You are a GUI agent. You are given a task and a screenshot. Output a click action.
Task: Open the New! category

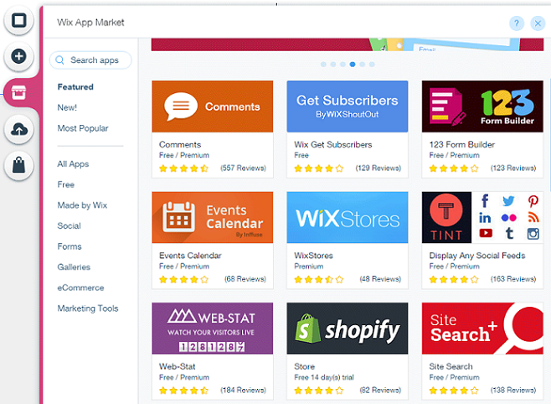[x=67, y=107]
